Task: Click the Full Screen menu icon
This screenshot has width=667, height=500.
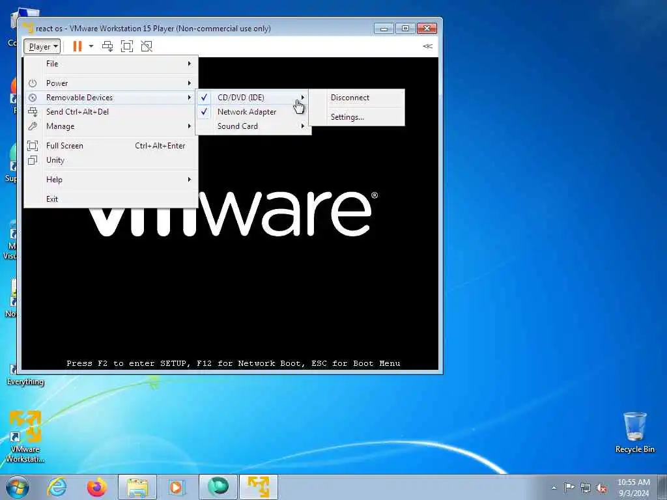Action: tap(33, 146)
